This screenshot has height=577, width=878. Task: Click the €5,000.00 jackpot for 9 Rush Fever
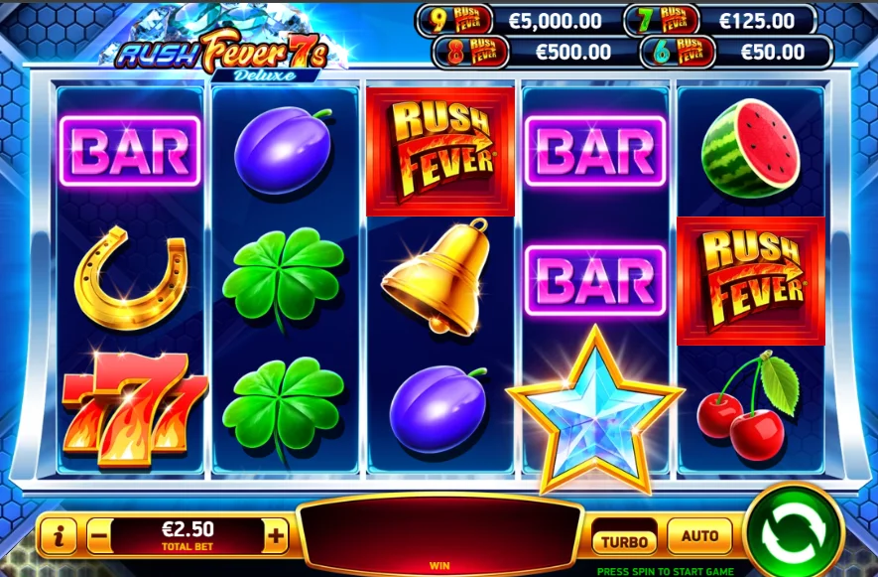(555, 21)
